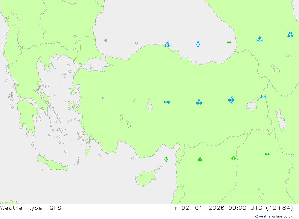Image resolution: width=299 pixels, height=219 pixels.
Task: Click open circle symbol over western Bulgaria
Action: (45, 31)
